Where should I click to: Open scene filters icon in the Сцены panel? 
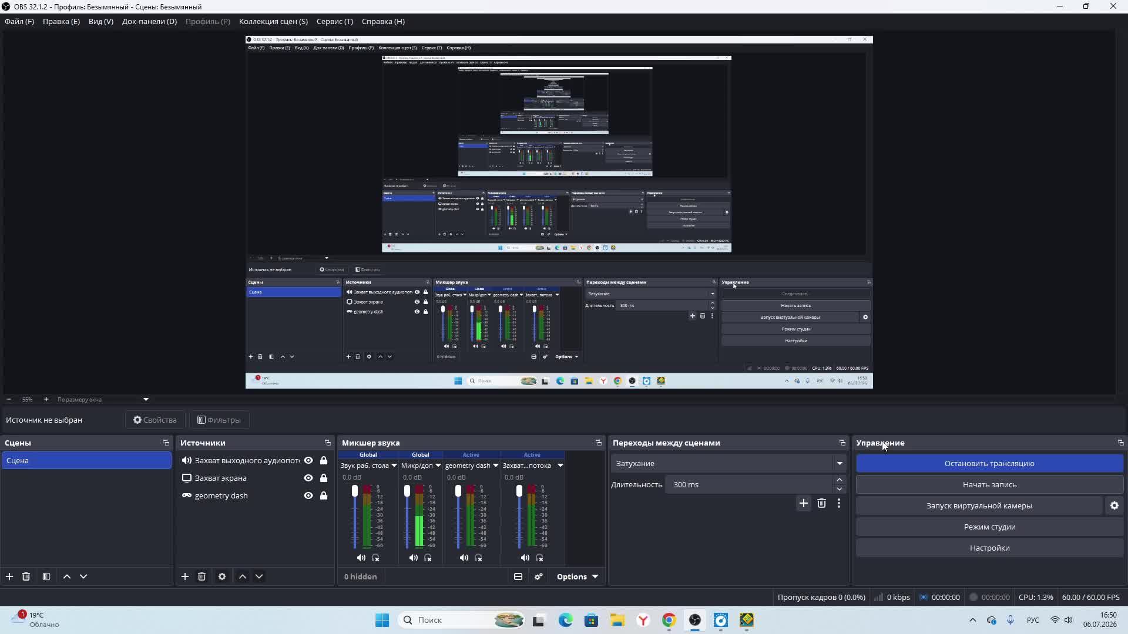pos(46,576)
